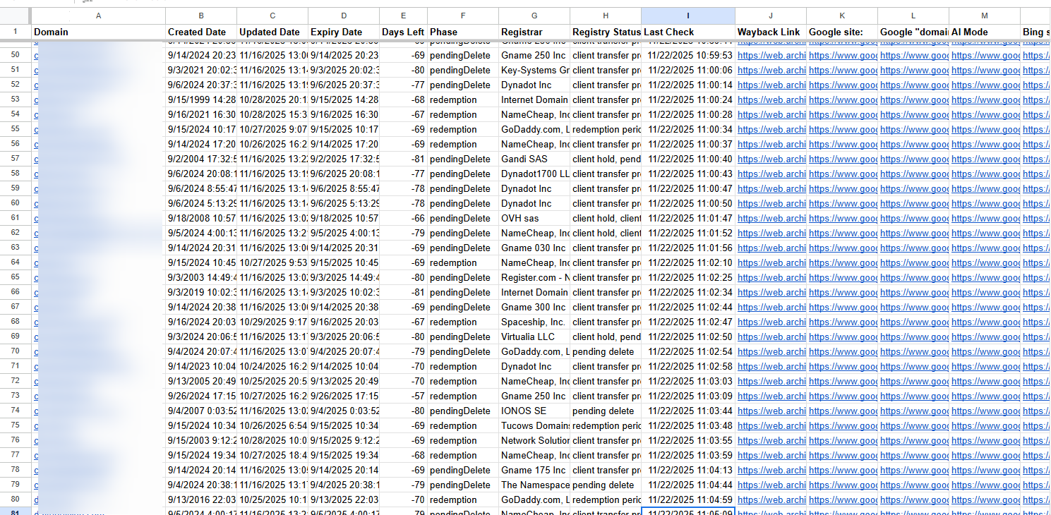Select column B header
Image resolution: width=1051 pixels, height=515 pixels.
(201, 16)
